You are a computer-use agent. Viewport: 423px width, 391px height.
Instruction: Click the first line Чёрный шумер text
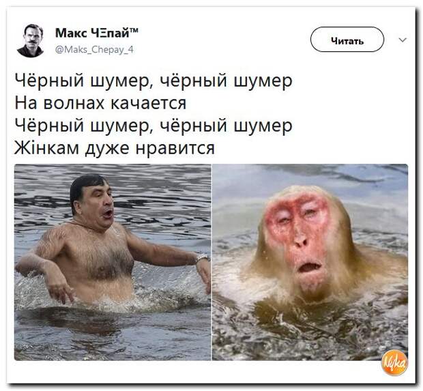tap(154, 81)
